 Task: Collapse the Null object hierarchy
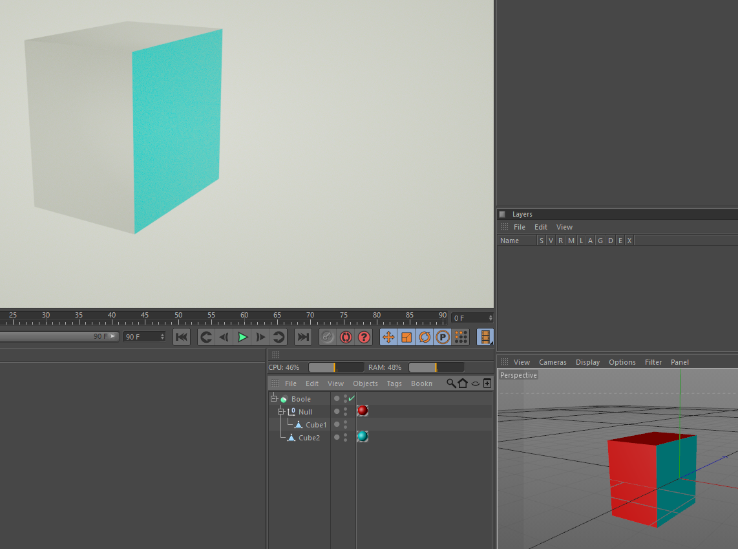coord(281,411)
